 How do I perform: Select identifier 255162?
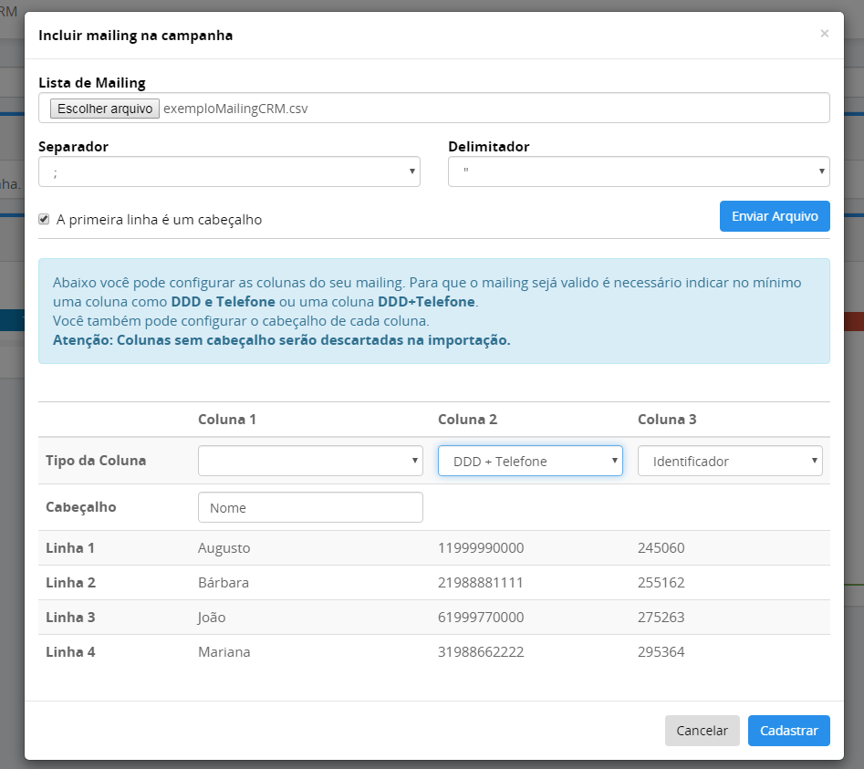tap(661, 582)
